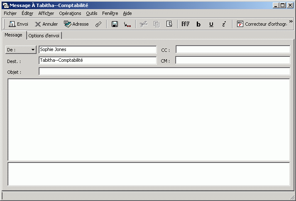Screen dimensions: 296x201
Task: Open the Adresse address book
Action: coord(76,24)
